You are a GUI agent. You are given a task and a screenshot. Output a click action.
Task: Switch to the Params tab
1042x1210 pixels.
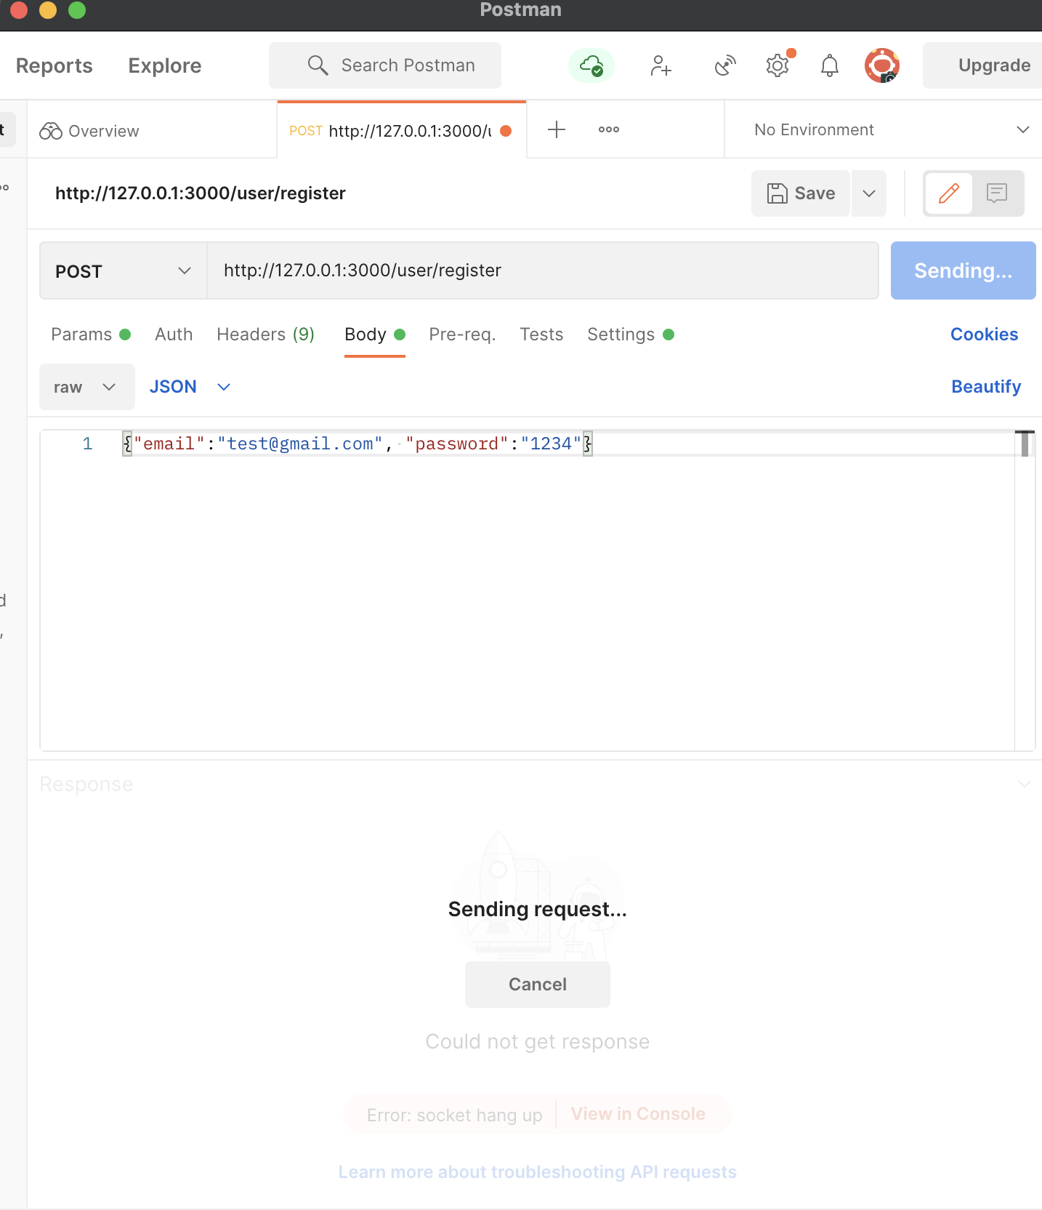point(91,334)
